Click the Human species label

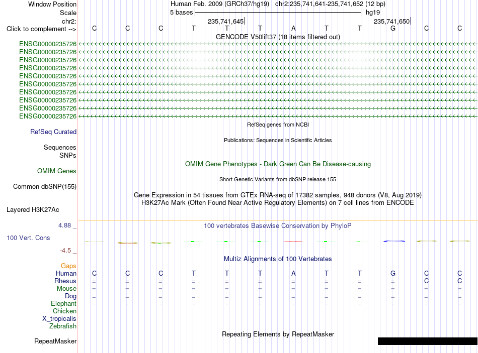pyautogui.click(x=66, y=274)
